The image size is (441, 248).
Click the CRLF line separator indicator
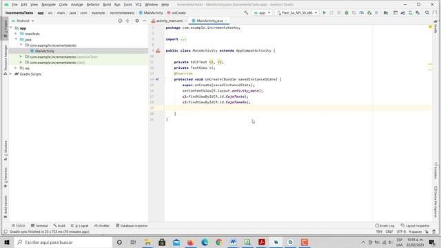click(x=389, y=231)
